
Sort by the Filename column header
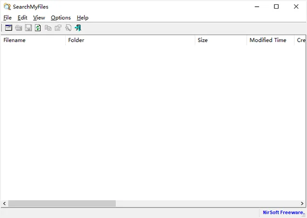[x=33, y=40]
